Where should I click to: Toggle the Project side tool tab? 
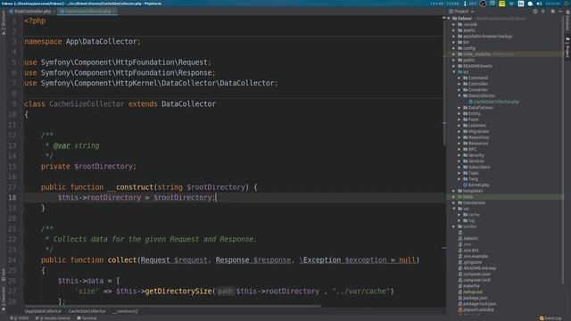(x=567, y=46)
